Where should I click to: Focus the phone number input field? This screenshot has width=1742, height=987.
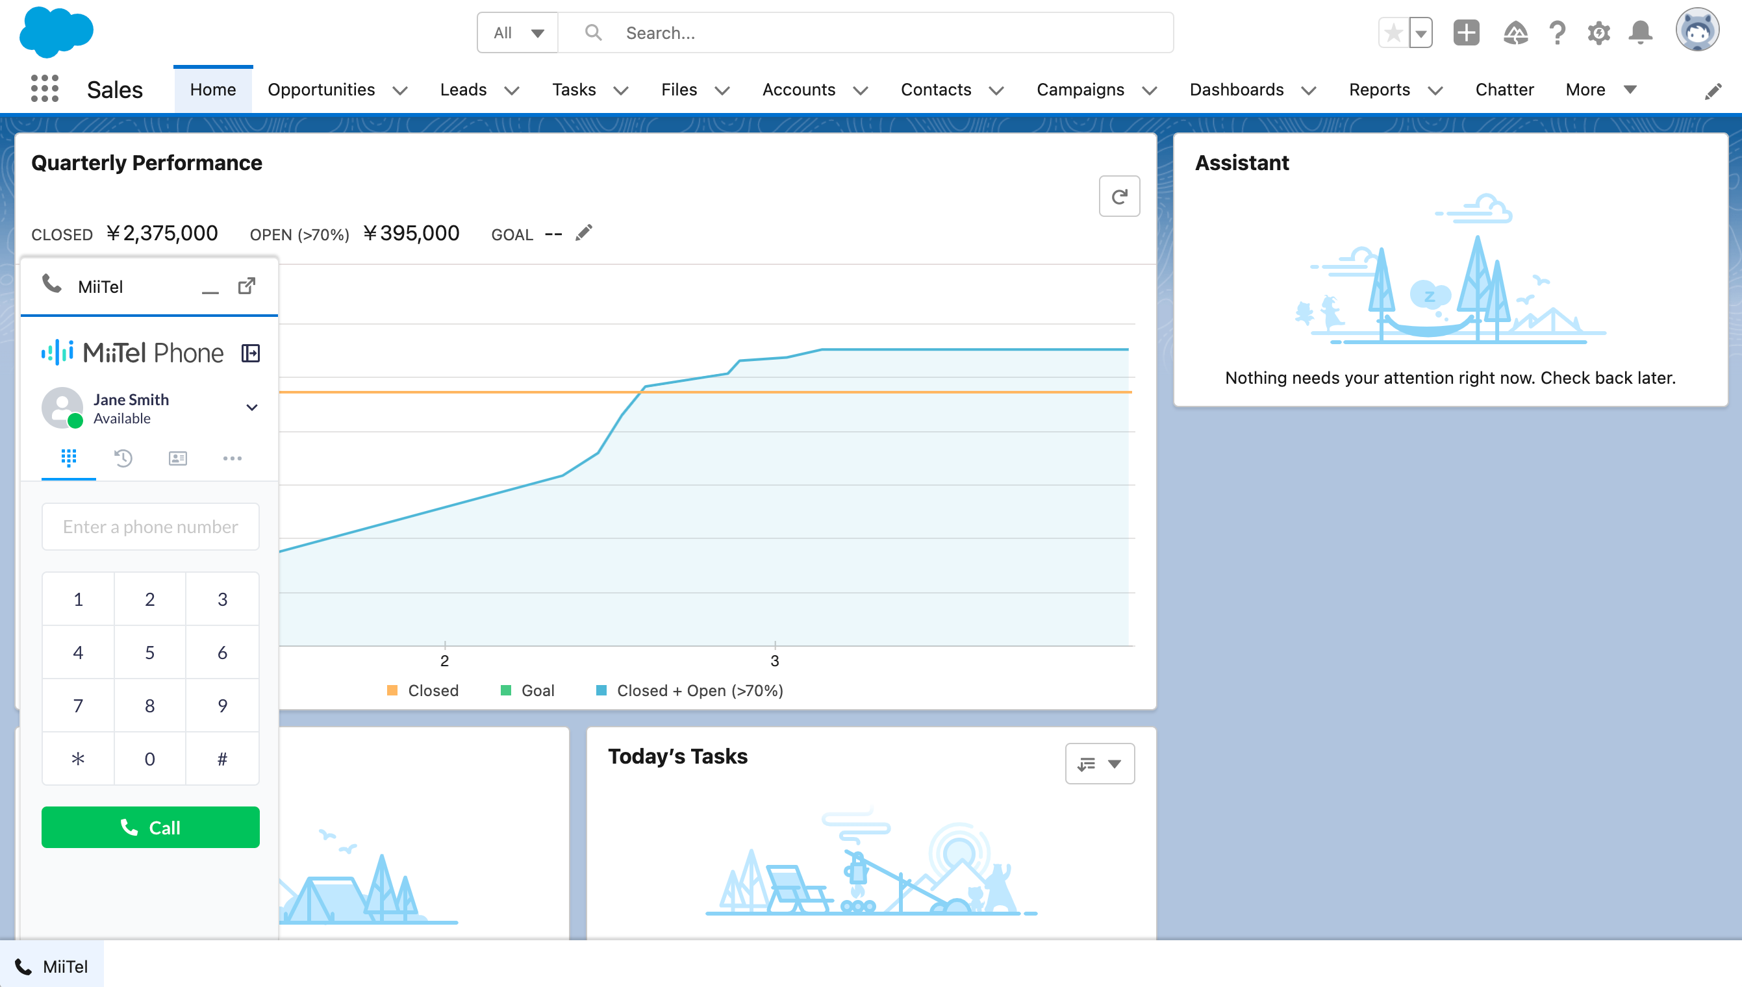[x=151, y=527]
